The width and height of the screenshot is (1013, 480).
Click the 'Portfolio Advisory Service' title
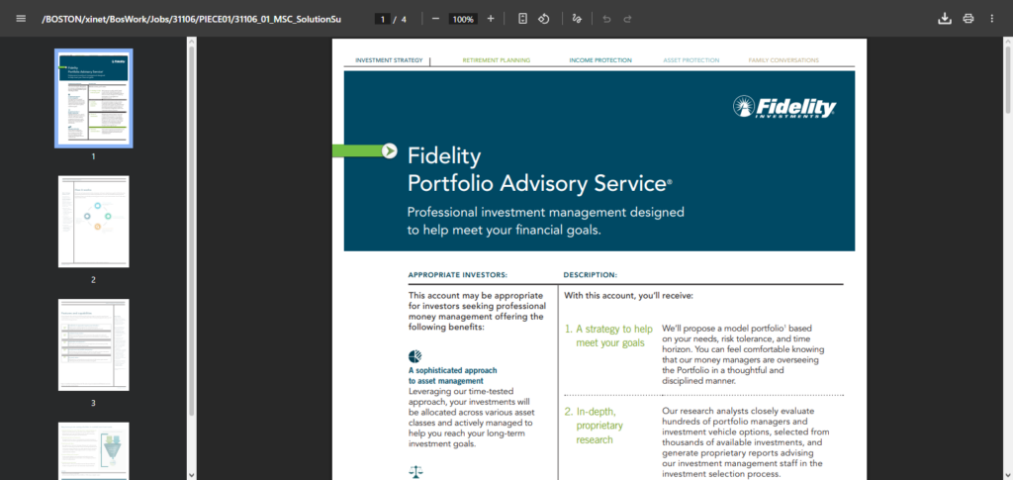(539, 183)
